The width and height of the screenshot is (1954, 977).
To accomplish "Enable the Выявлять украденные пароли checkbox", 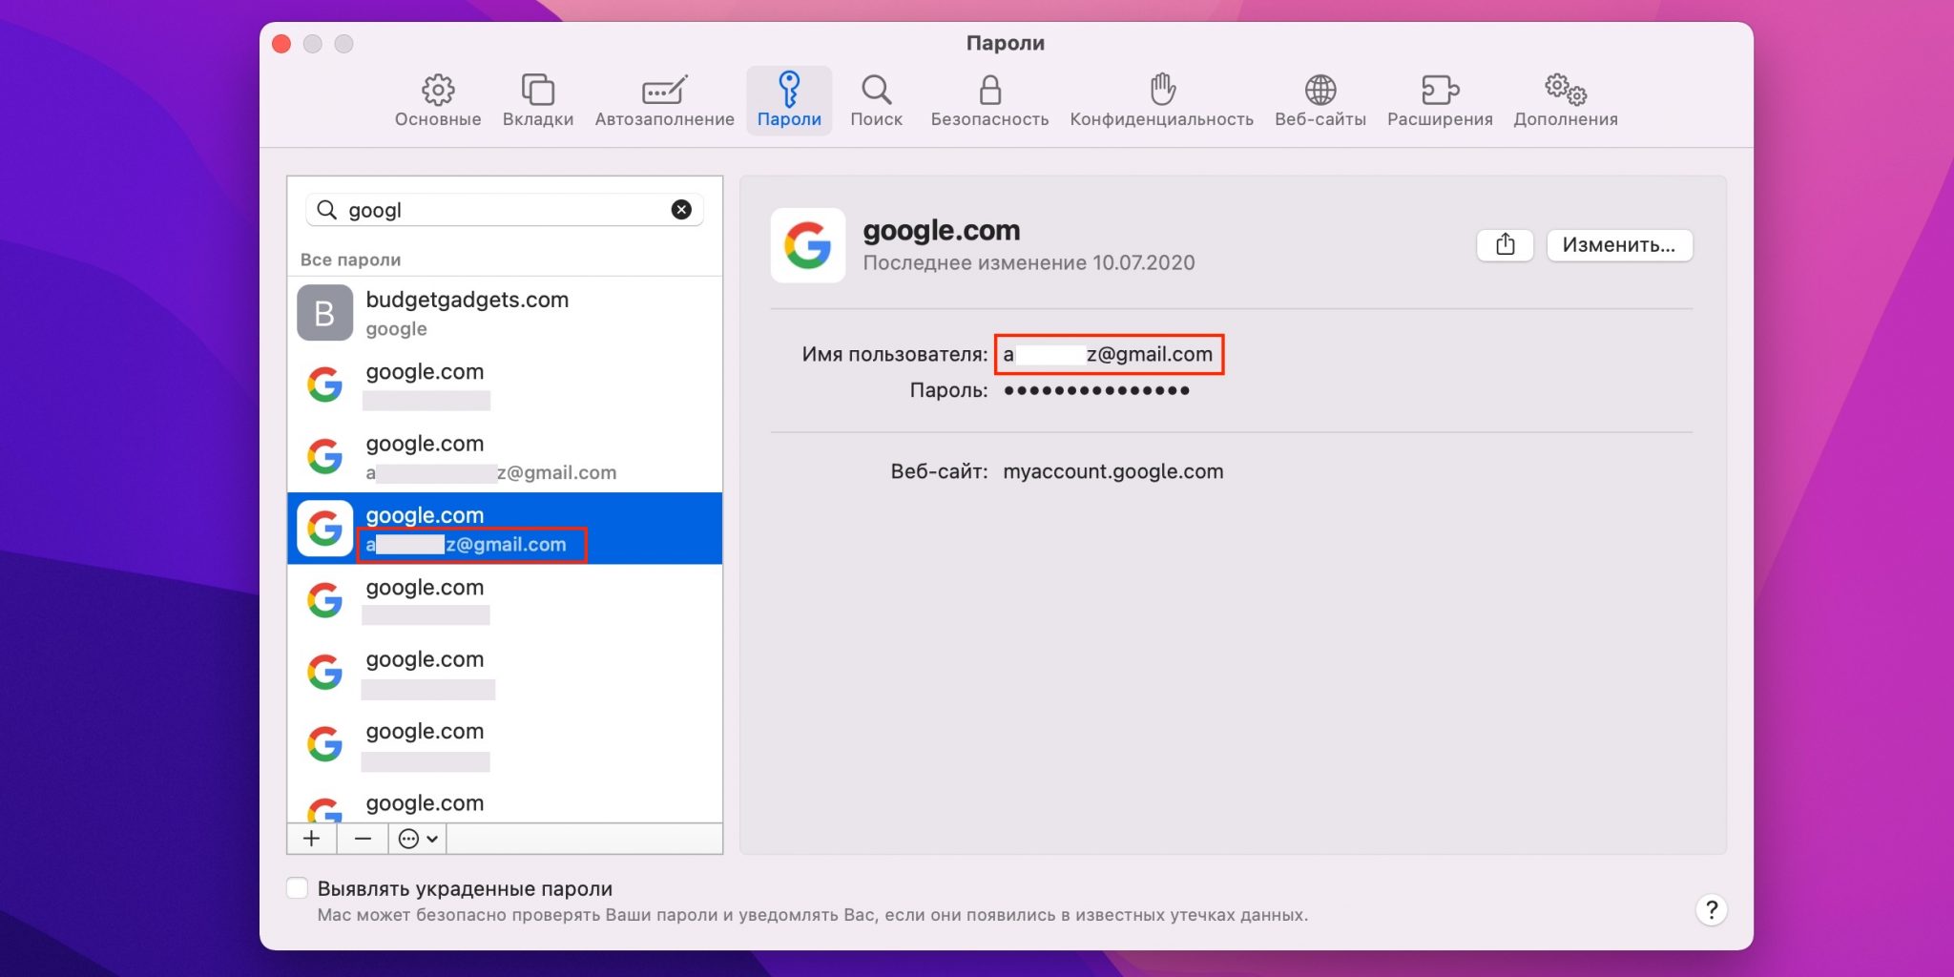I will click(x=297, y=888).
